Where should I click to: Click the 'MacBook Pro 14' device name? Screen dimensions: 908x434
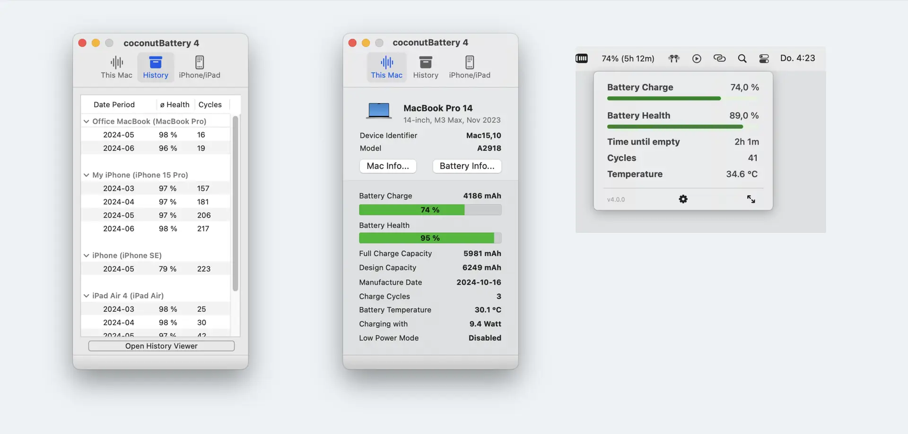tap(438, 108)
